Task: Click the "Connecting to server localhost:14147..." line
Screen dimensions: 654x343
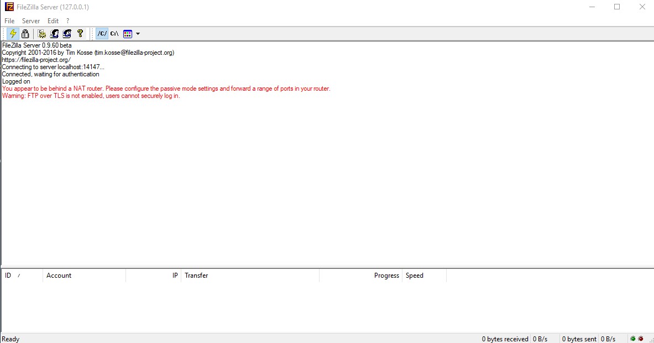Action: coord(54,67)
